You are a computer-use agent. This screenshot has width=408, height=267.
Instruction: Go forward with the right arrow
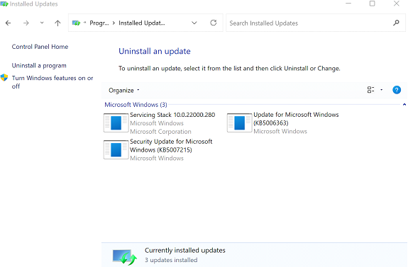tap(26, 23)
